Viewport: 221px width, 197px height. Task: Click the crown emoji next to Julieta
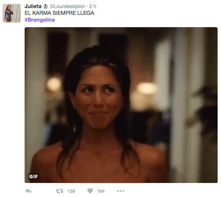(45, 6)
